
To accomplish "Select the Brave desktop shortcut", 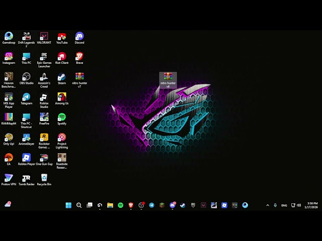I will (79, 58).
